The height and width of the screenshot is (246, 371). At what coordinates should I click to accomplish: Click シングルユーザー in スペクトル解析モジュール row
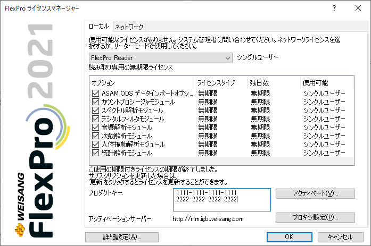point(324,111)
